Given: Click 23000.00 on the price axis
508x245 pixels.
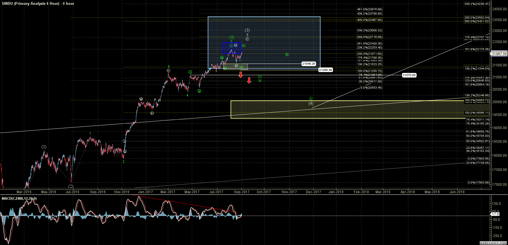Looking at the screenshot, I should (500, 31).
